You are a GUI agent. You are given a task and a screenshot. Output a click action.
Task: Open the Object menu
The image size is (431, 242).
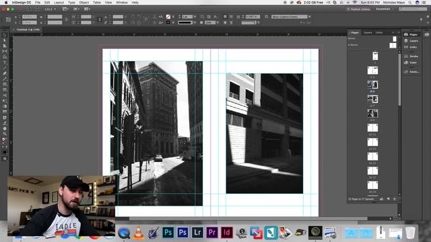[84, 3]
